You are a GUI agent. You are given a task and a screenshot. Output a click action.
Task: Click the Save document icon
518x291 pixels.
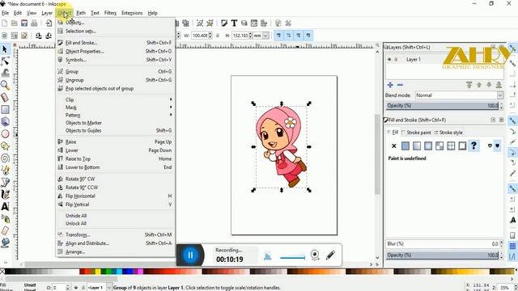click(24, 23)
